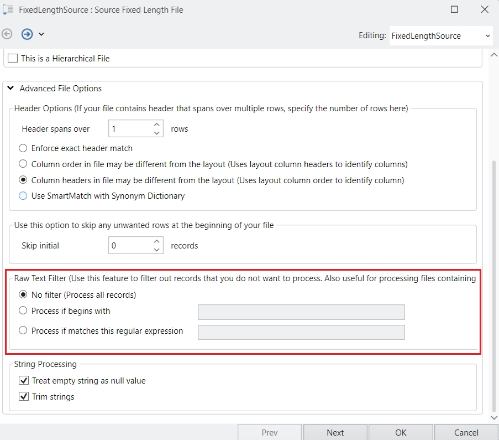The image size is (499, 440).
Task: Select Enforce exact header match
Action: coord(23,148)
